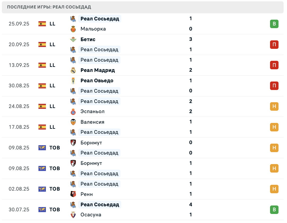Open Real Madrid team link

(x=98, y=70)
